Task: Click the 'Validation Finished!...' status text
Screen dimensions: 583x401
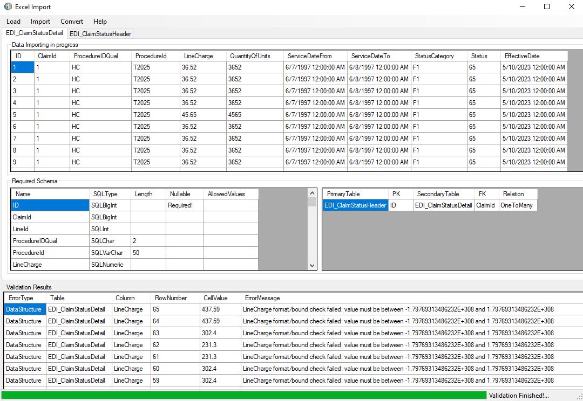Action: tap(519, 396)
